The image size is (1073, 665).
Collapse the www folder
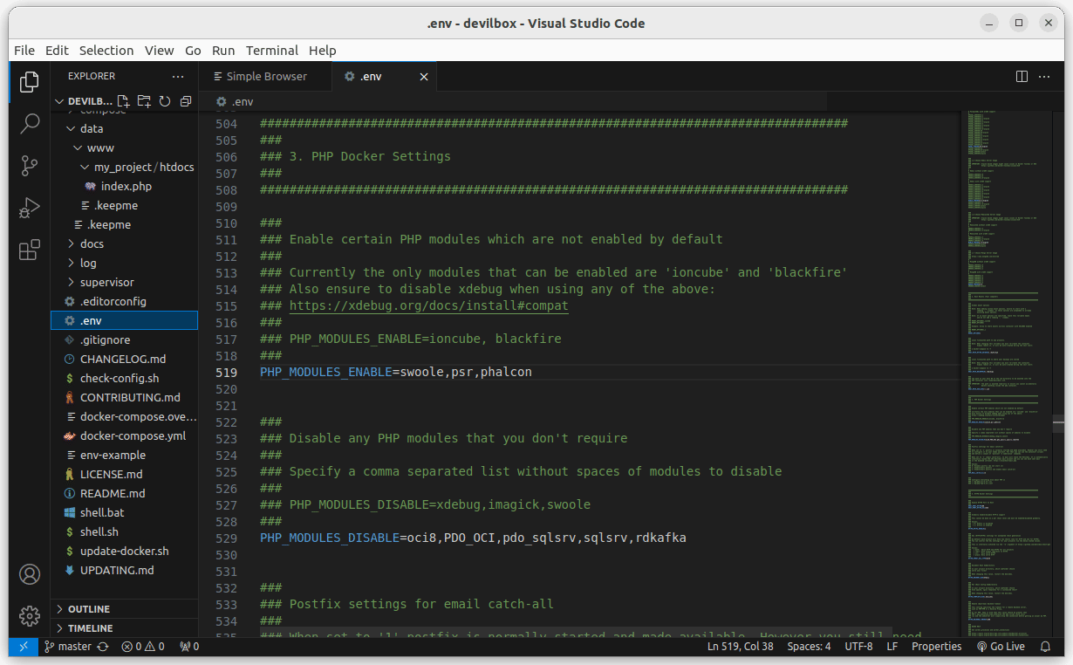pos(99,147)
